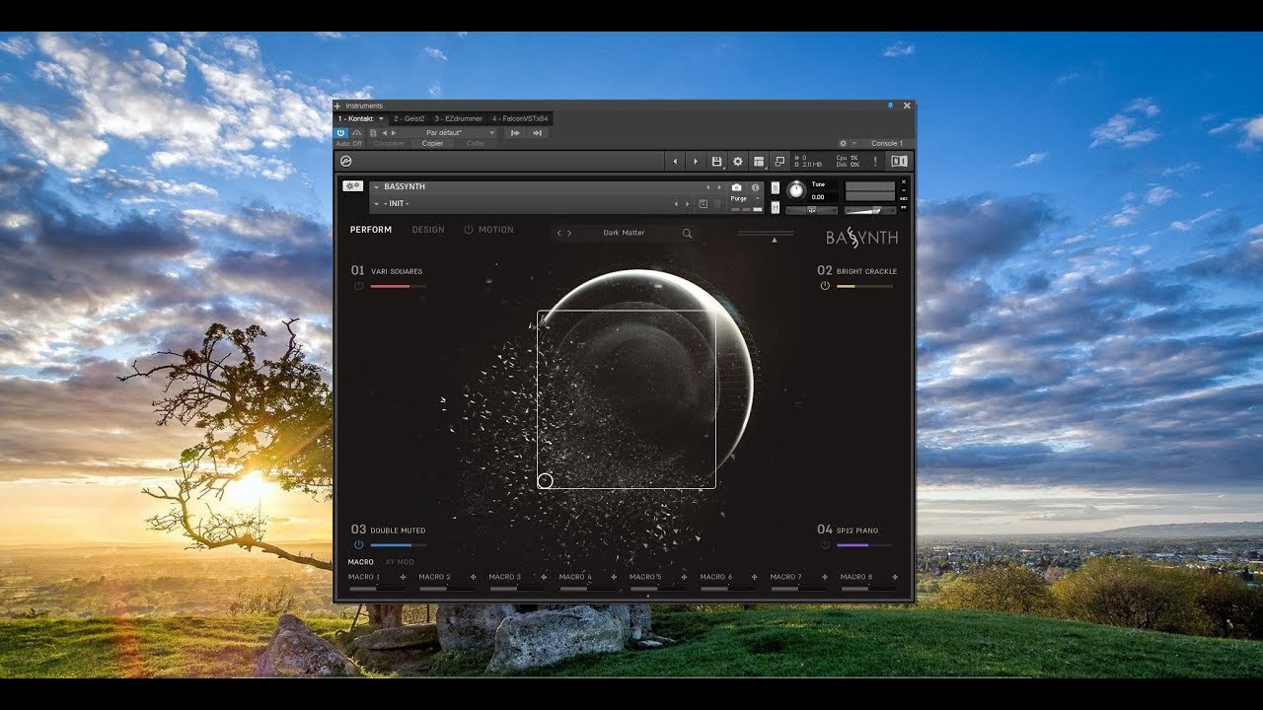Select next Dark Matter preset arrow
The image size is (1263, 710).
coord(569,234)
